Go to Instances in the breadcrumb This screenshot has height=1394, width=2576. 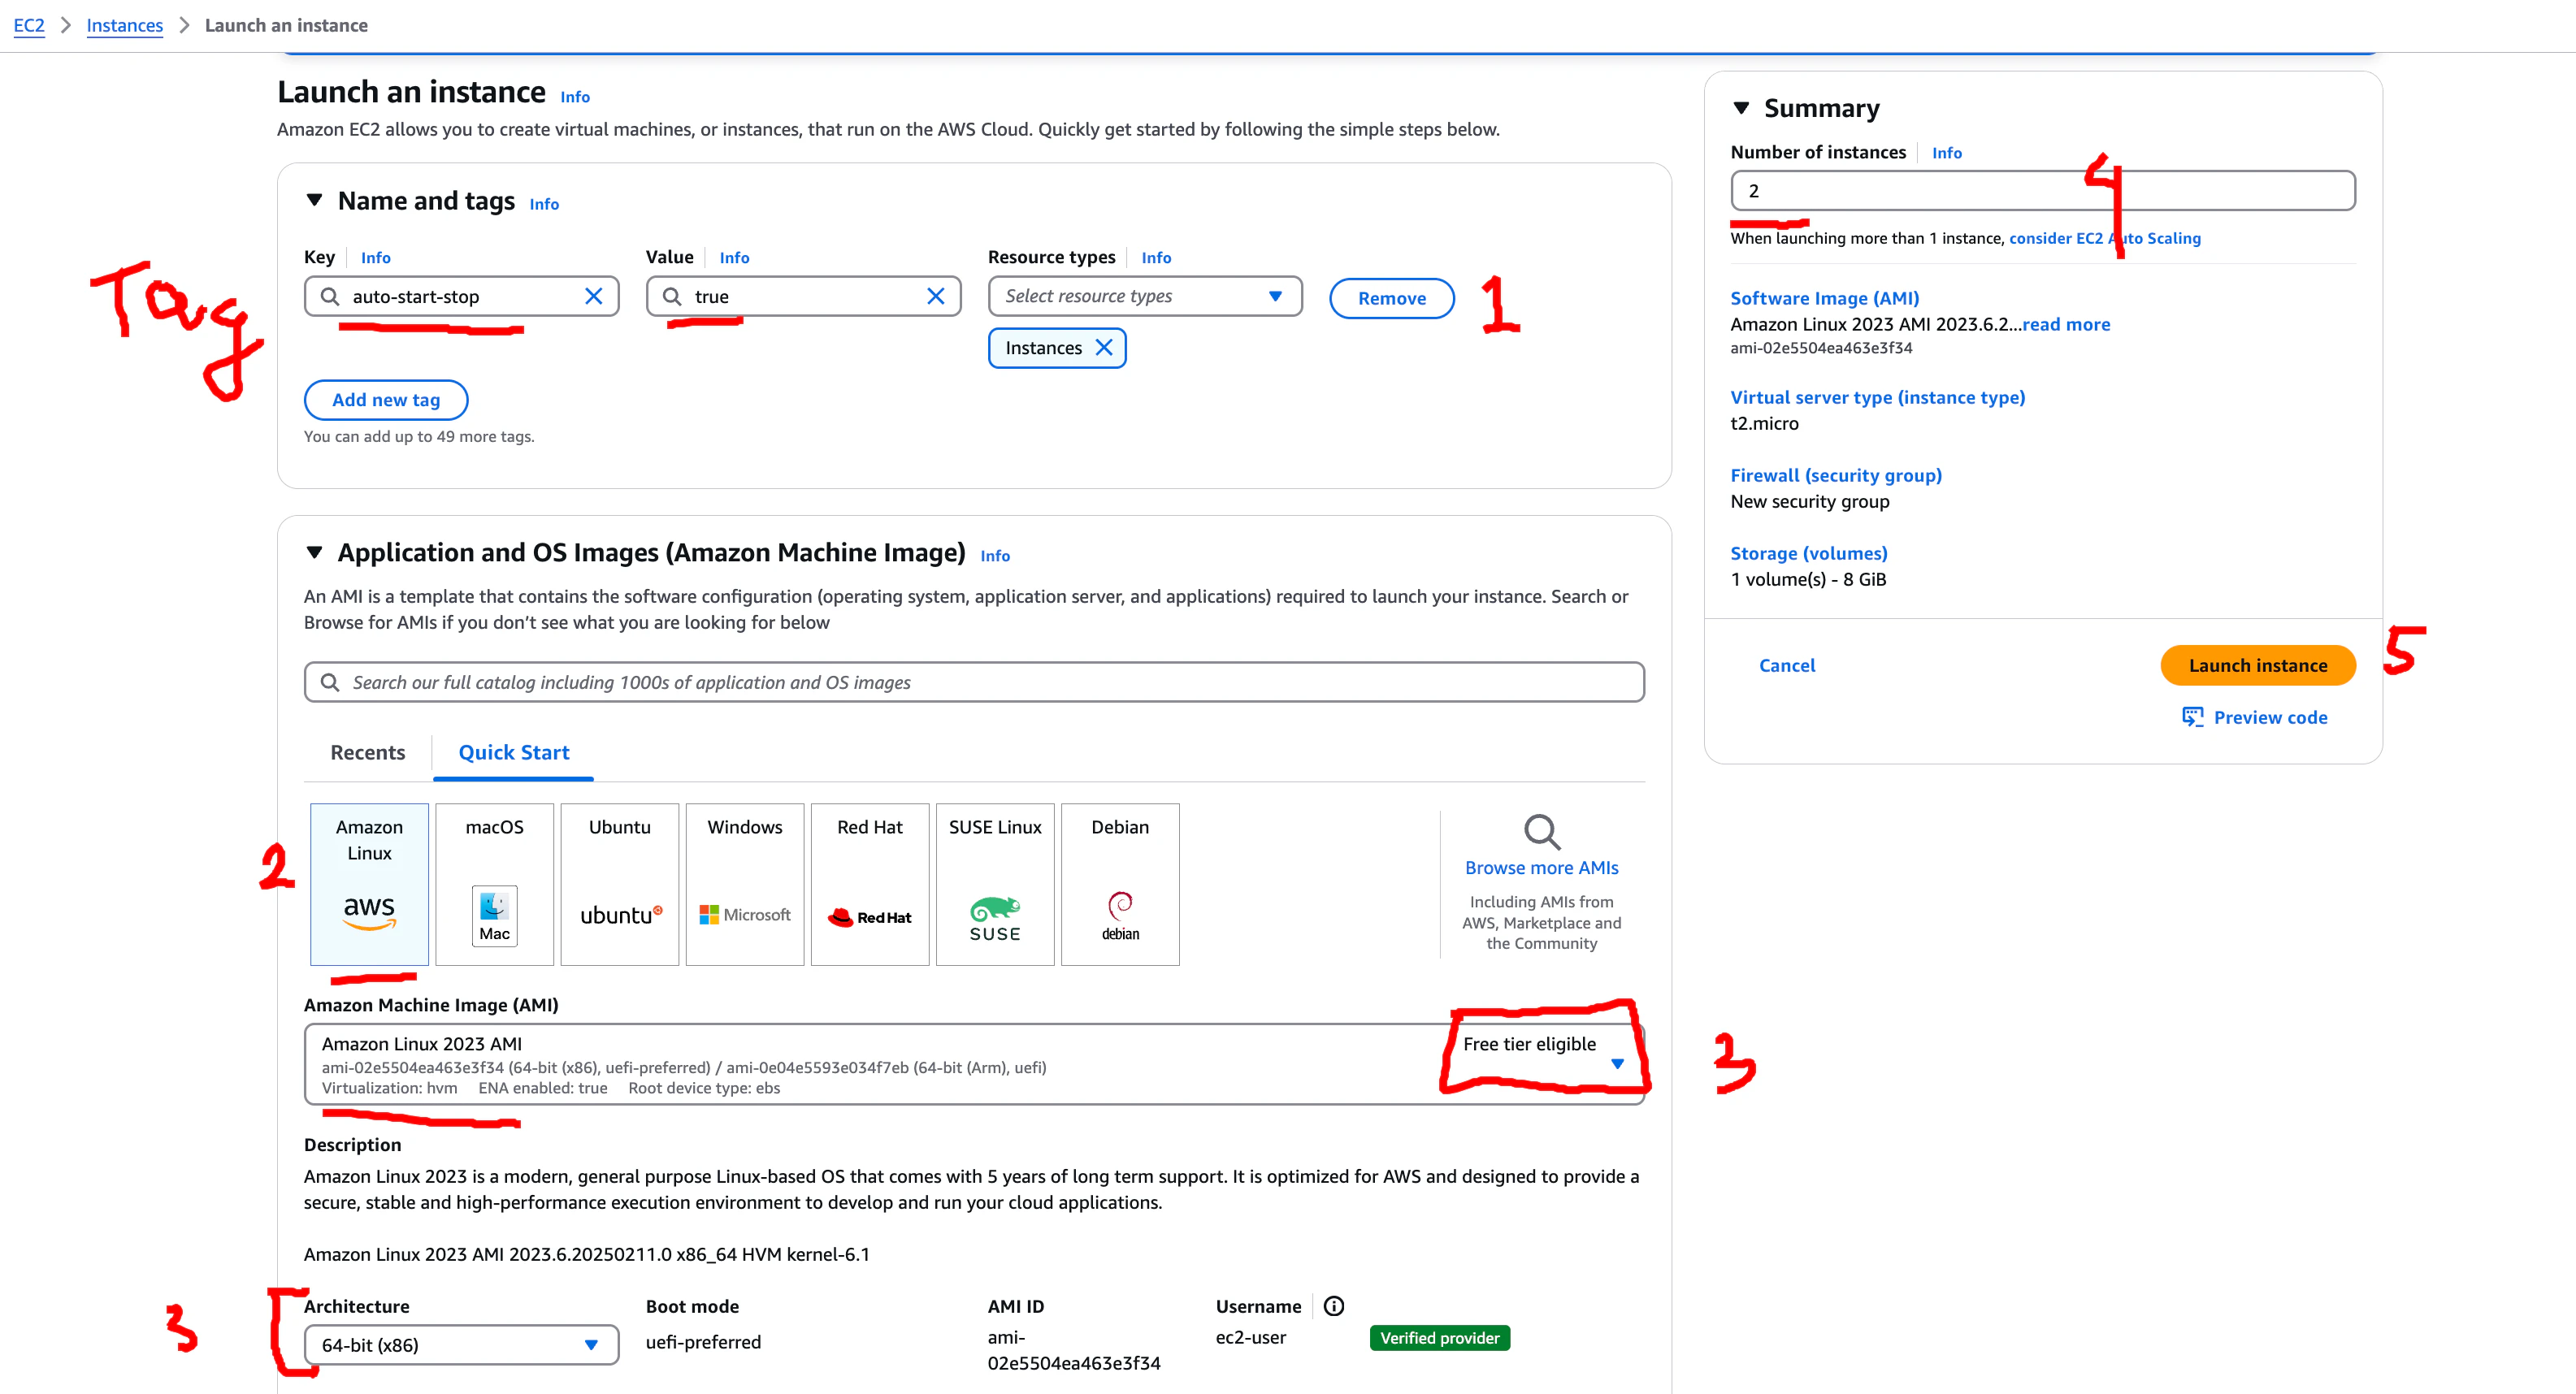click(x=125, y=25)
